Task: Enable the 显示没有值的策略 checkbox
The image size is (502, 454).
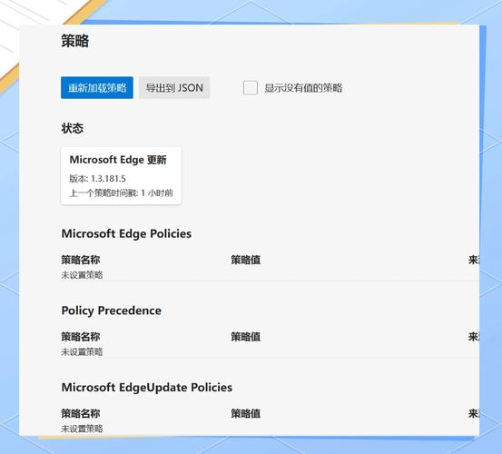Action: point(251,88)
